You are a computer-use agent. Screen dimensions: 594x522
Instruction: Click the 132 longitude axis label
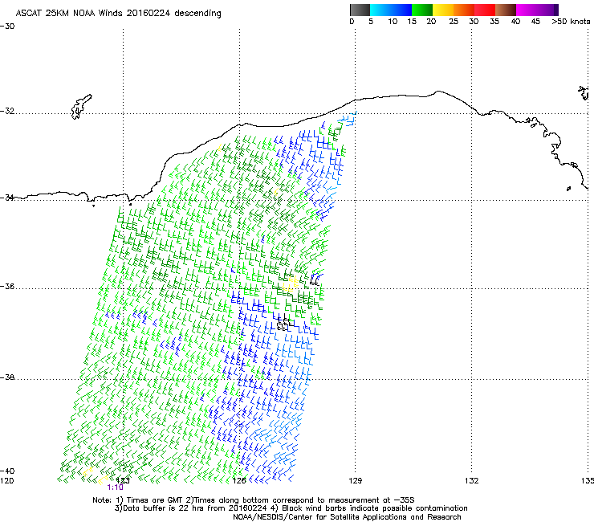(471, 481)
